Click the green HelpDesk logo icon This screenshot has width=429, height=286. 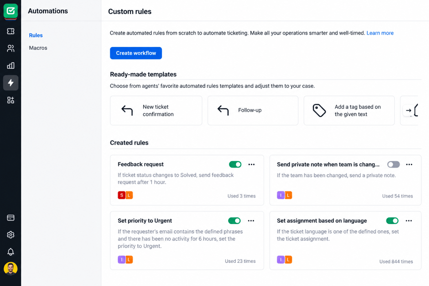10,11
